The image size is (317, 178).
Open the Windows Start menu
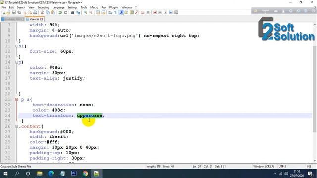pyautogui.click(x=5, y=174)
